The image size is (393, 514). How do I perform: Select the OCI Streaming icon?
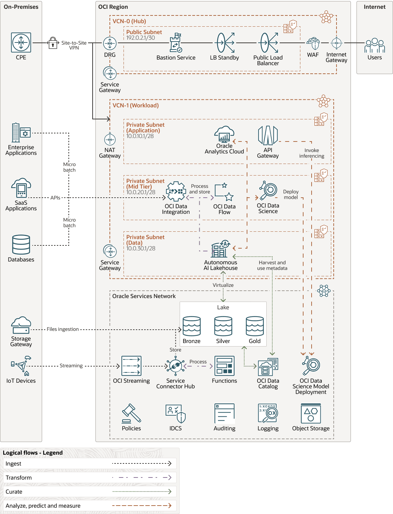131,366
